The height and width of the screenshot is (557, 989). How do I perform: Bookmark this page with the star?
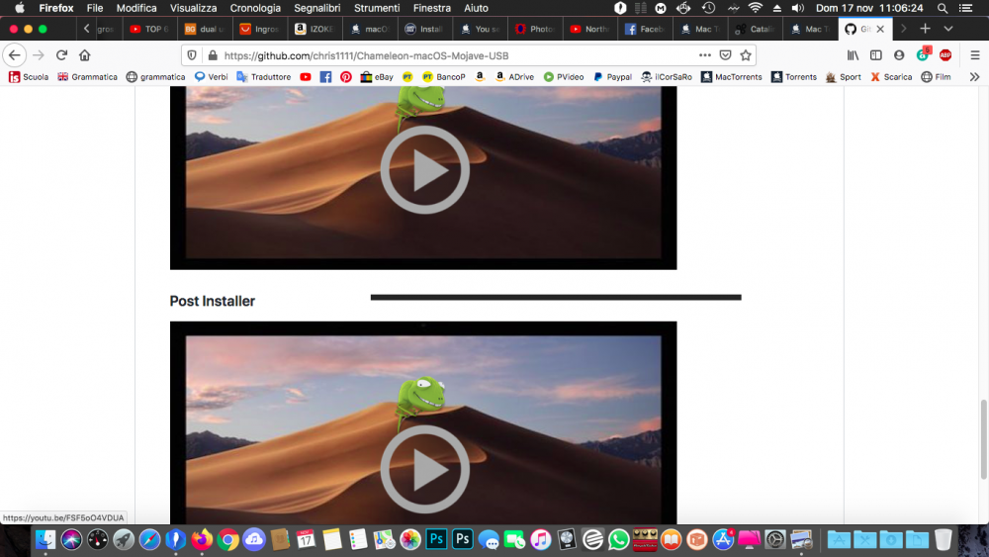pyautogui.click(x=746, y=55)
